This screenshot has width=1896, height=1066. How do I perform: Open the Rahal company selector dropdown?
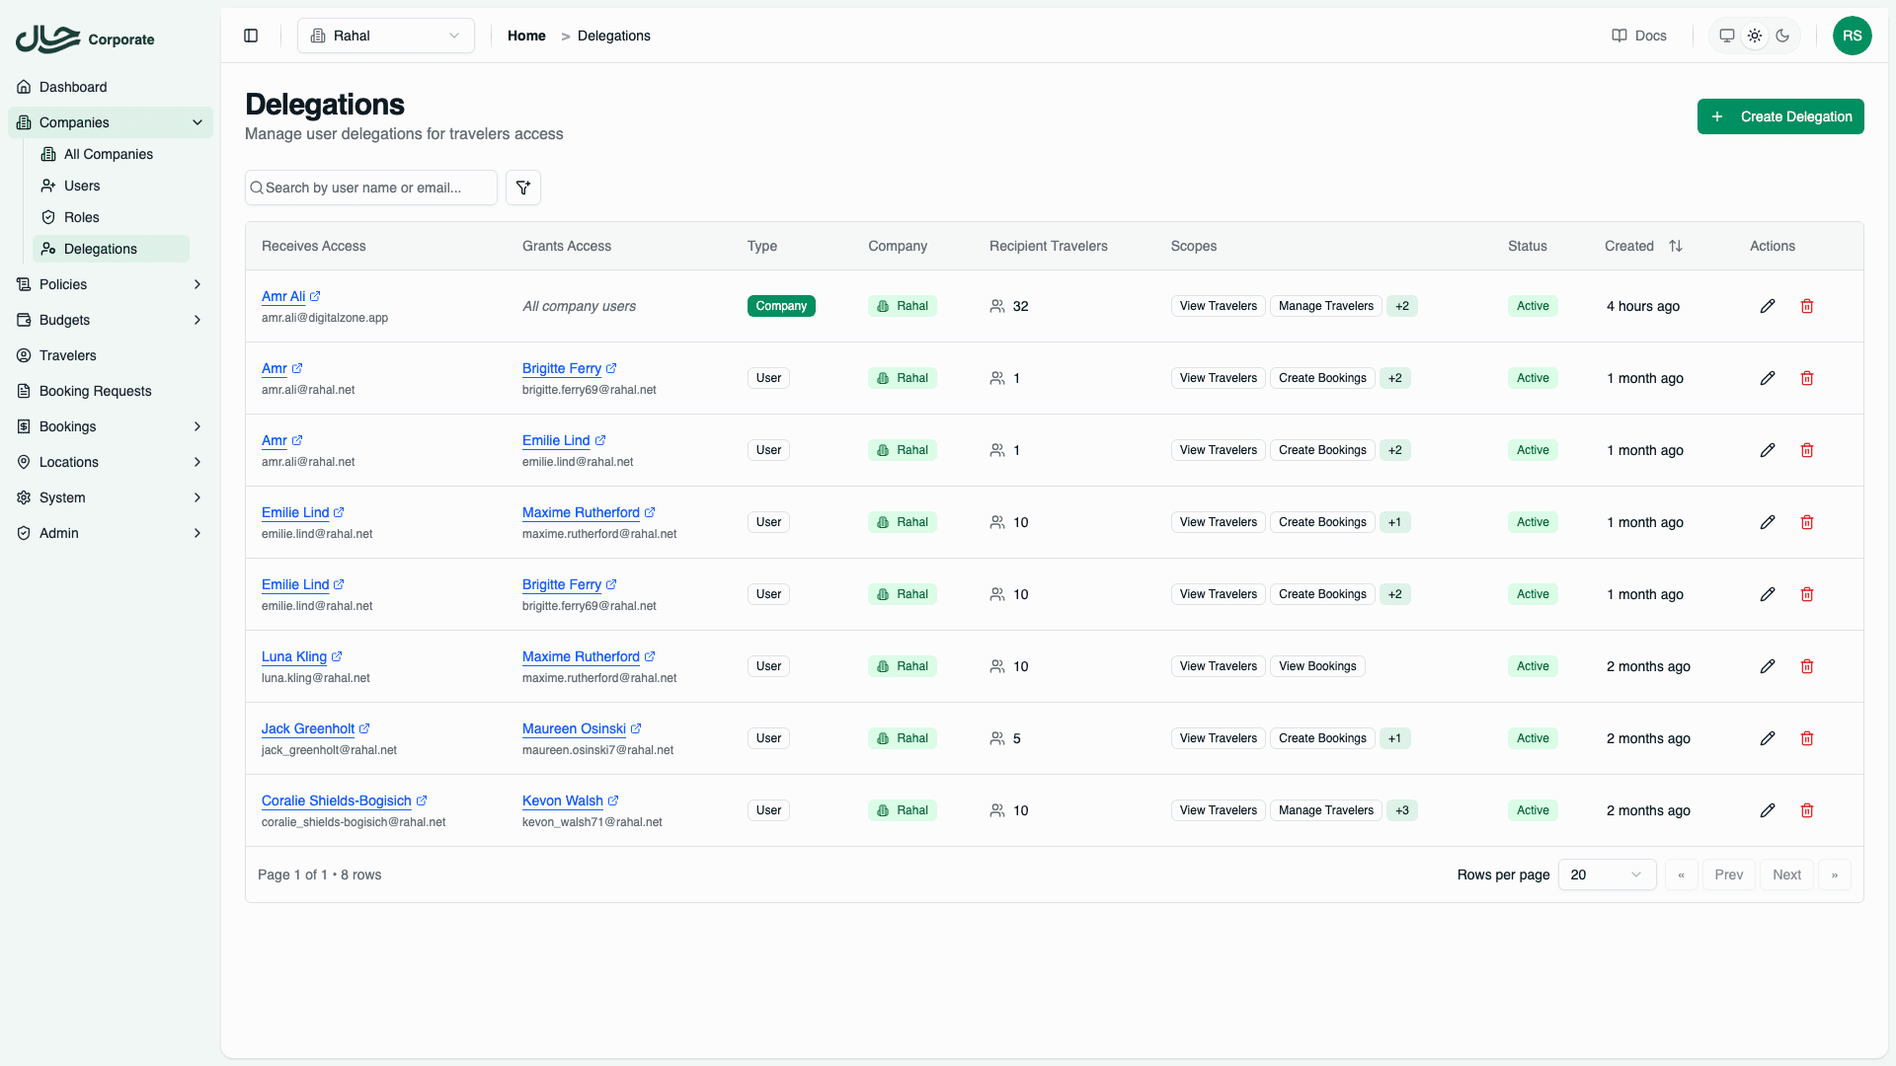(385, 36)
